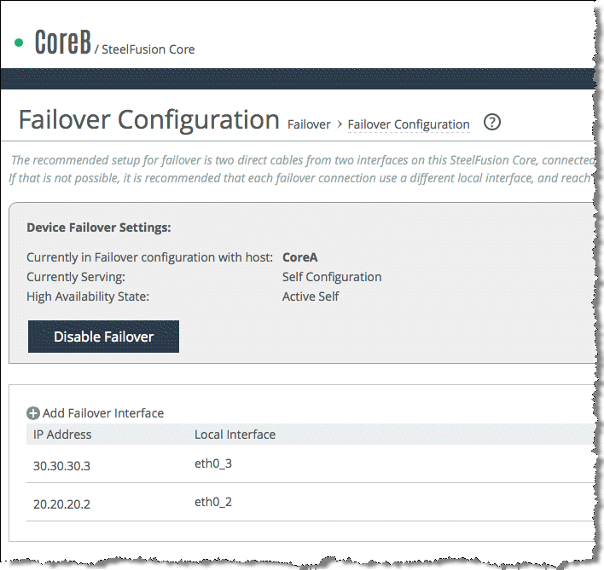Click the Failover Configuration page title
The width and height of the screenshot is (604, 570).
[x=149, y=119]
